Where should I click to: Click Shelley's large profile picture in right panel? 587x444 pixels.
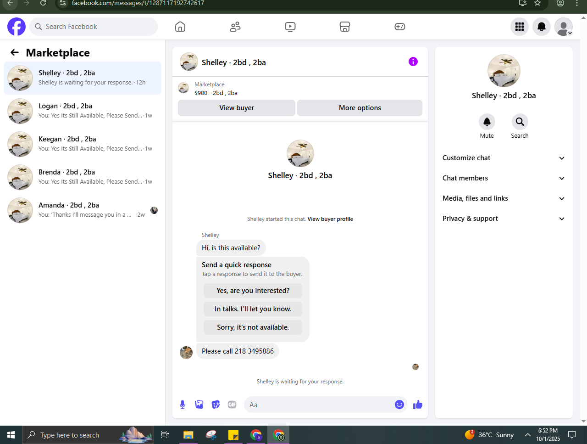504,71
